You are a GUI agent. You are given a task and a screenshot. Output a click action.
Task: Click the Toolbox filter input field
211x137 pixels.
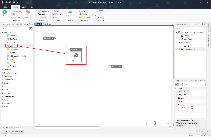coord(15,28)
